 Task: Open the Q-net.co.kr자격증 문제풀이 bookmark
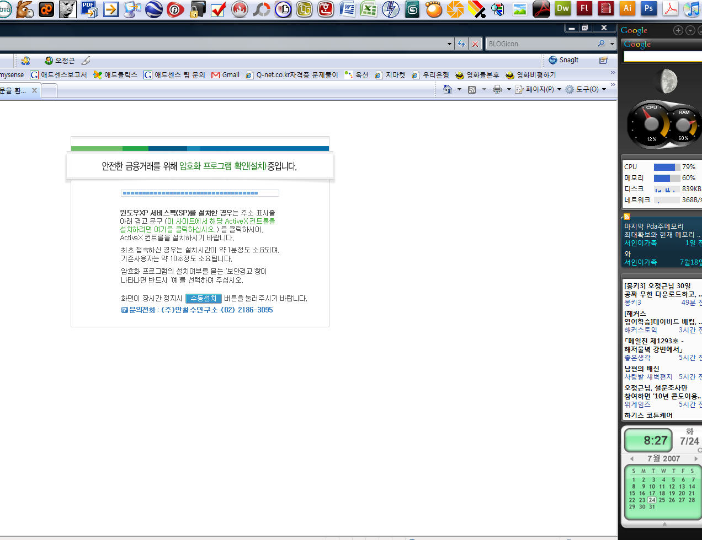click(291, 75)
